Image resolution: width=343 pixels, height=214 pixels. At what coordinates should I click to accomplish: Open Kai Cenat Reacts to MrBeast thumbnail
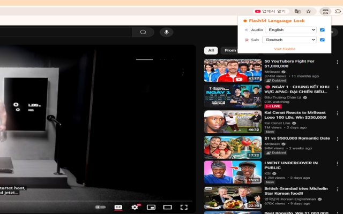pyautogui.click(x=233, y=121)
